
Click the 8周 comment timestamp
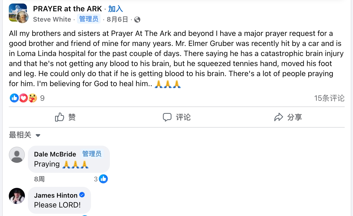coord(39,179)
